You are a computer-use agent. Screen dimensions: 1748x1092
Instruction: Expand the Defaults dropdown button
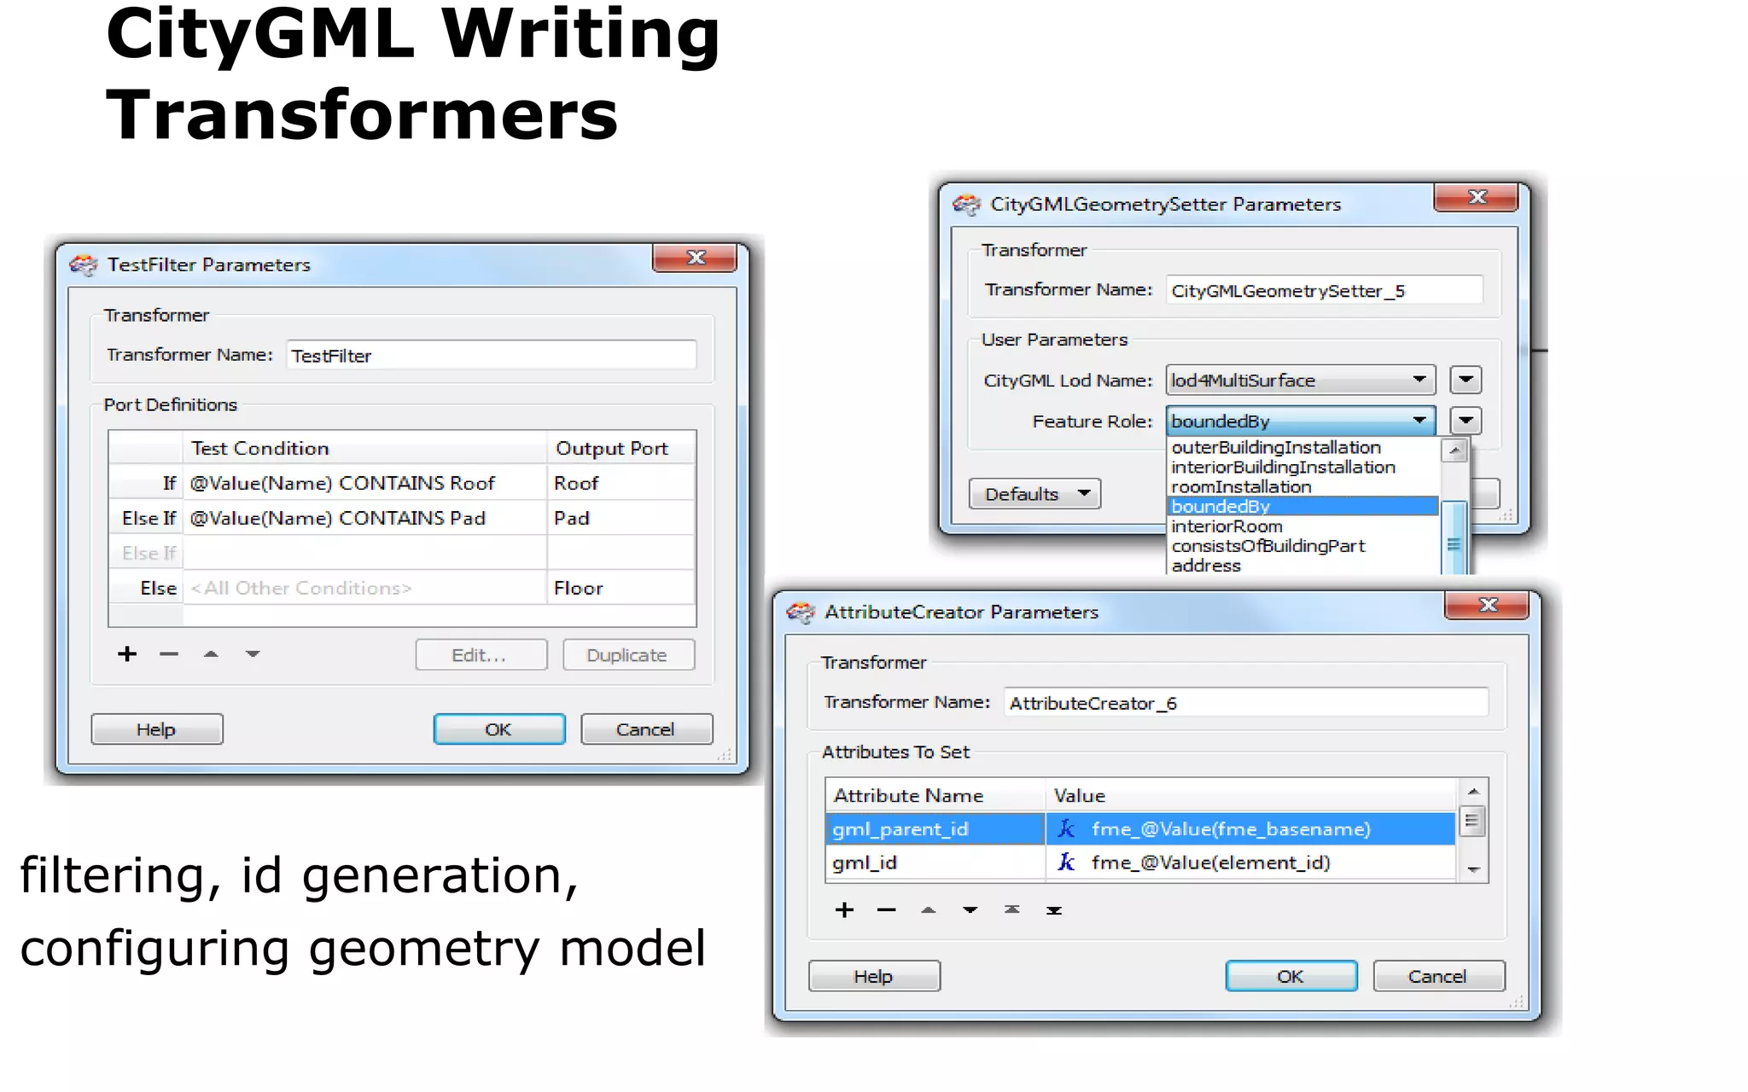tap(1034, 494)
